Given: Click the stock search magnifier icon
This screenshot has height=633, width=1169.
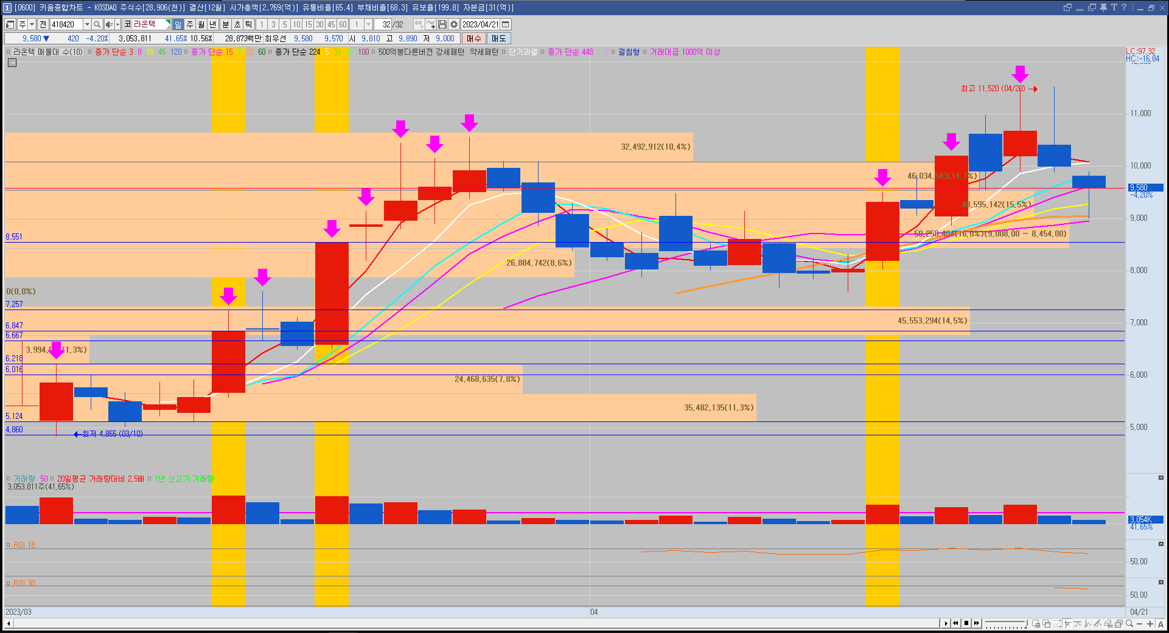Looking at the screenshot, I should (x=97, y=24).
